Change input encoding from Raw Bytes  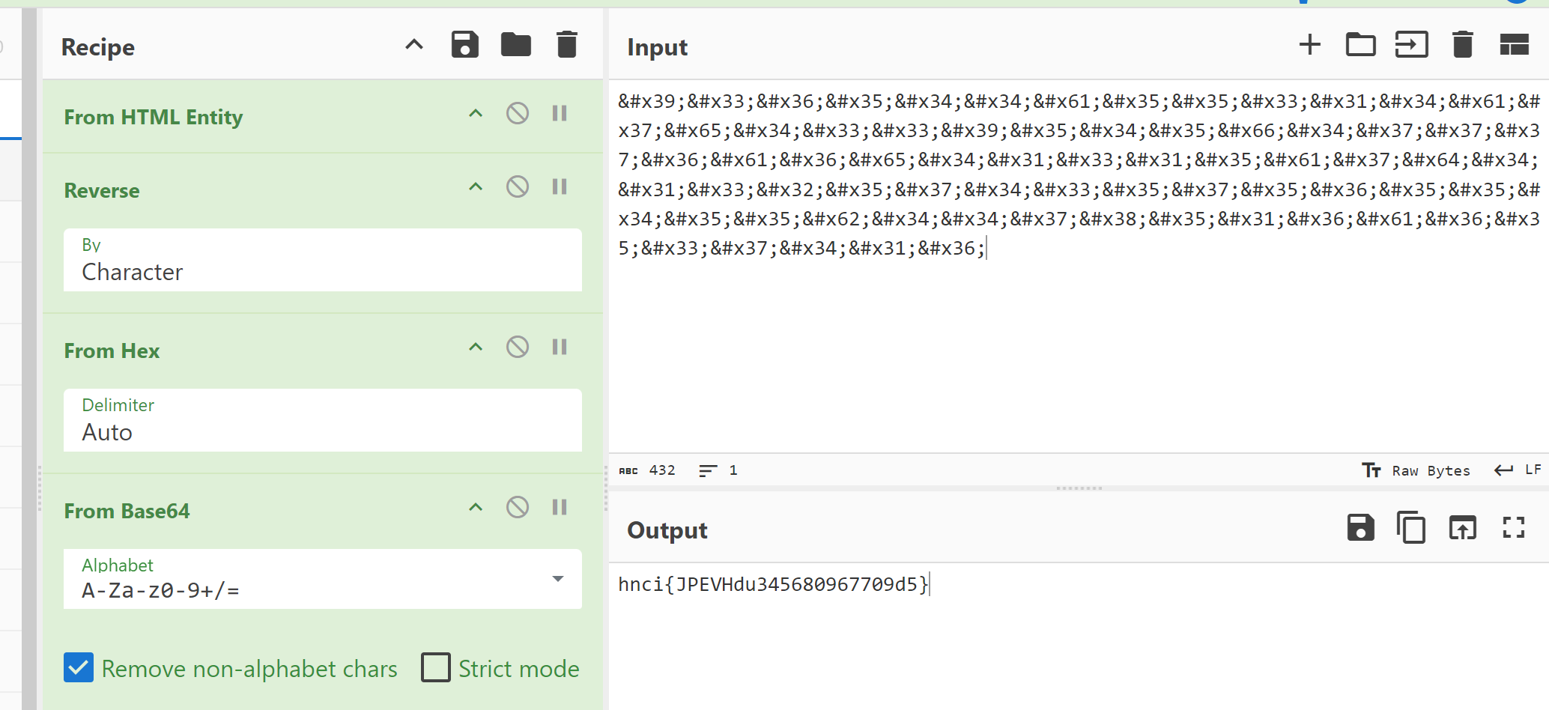pos(1416,470)
